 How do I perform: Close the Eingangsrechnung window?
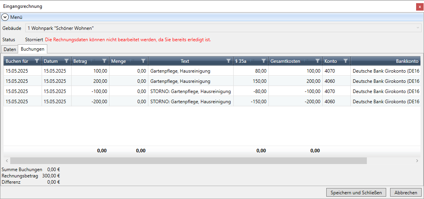click(419, 7)
